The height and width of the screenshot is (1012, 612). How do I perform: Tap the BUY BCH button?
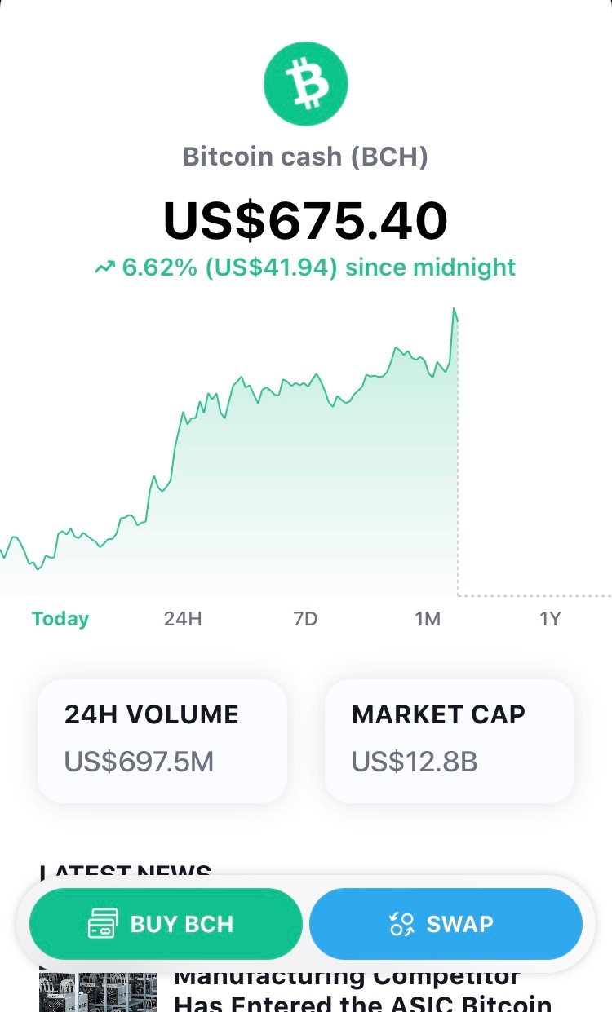point(166,924)
